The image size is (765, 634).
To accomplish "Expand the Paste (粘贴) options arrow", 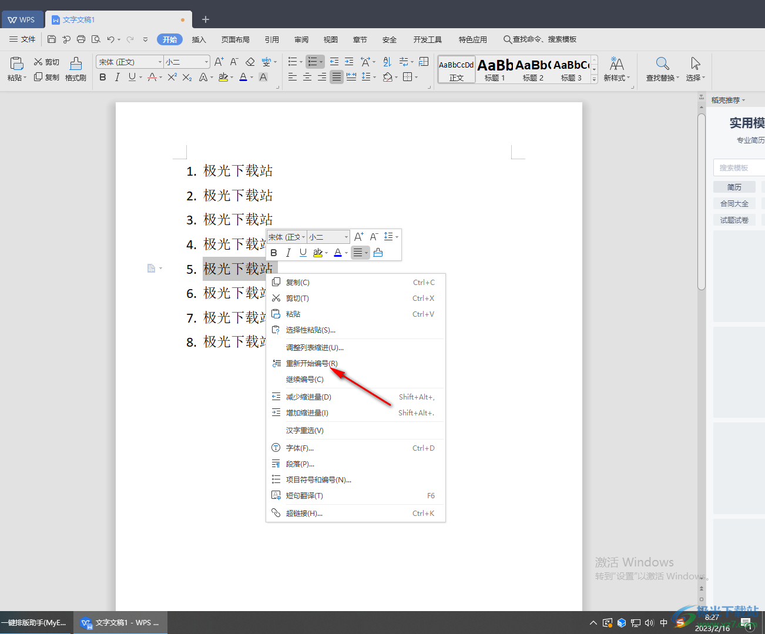I will pos(25,78).
